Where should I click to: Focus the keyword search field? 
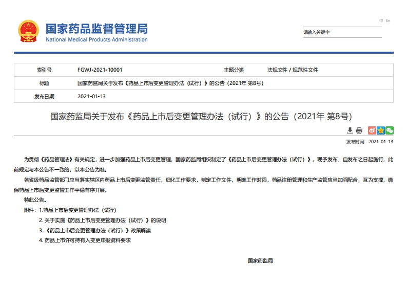coord(342,32)
